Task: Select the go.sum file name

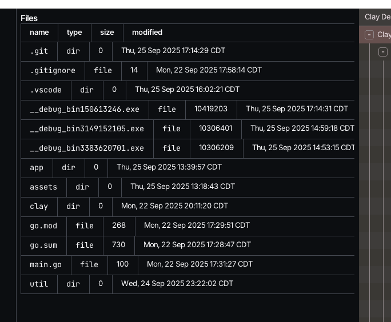Action: [43, 245]
